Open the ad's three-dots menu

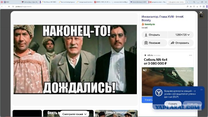tap(190, 55)
